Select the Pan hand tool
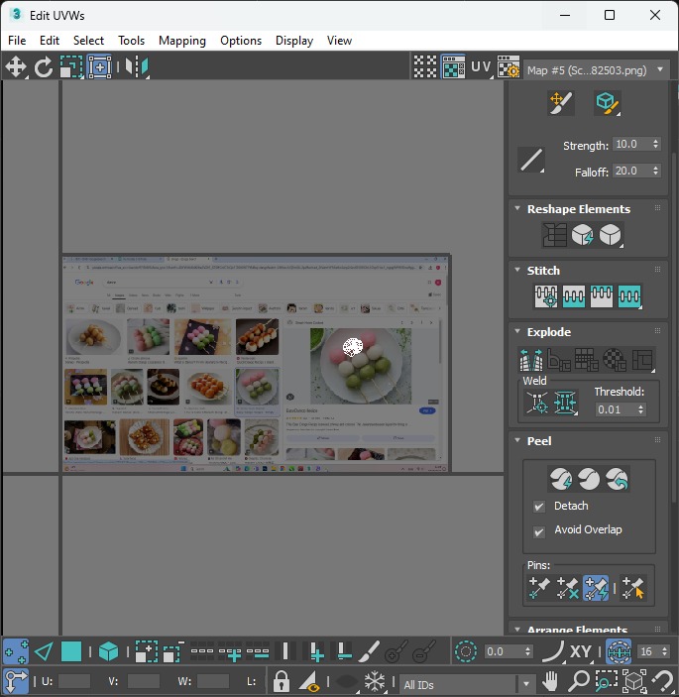The height and width of the screenshot is (697, 679). point(550,681)
